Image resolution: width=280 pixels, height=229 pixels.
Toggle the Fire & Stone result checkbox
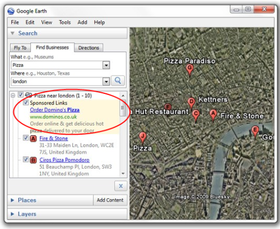(26, 138)
